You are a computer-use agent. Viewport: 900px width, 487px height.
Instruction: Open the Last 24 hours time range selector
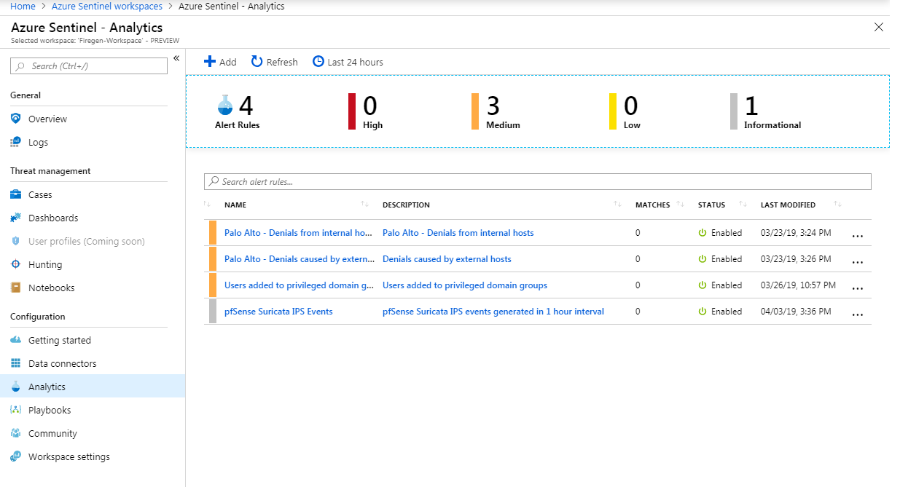348,61
